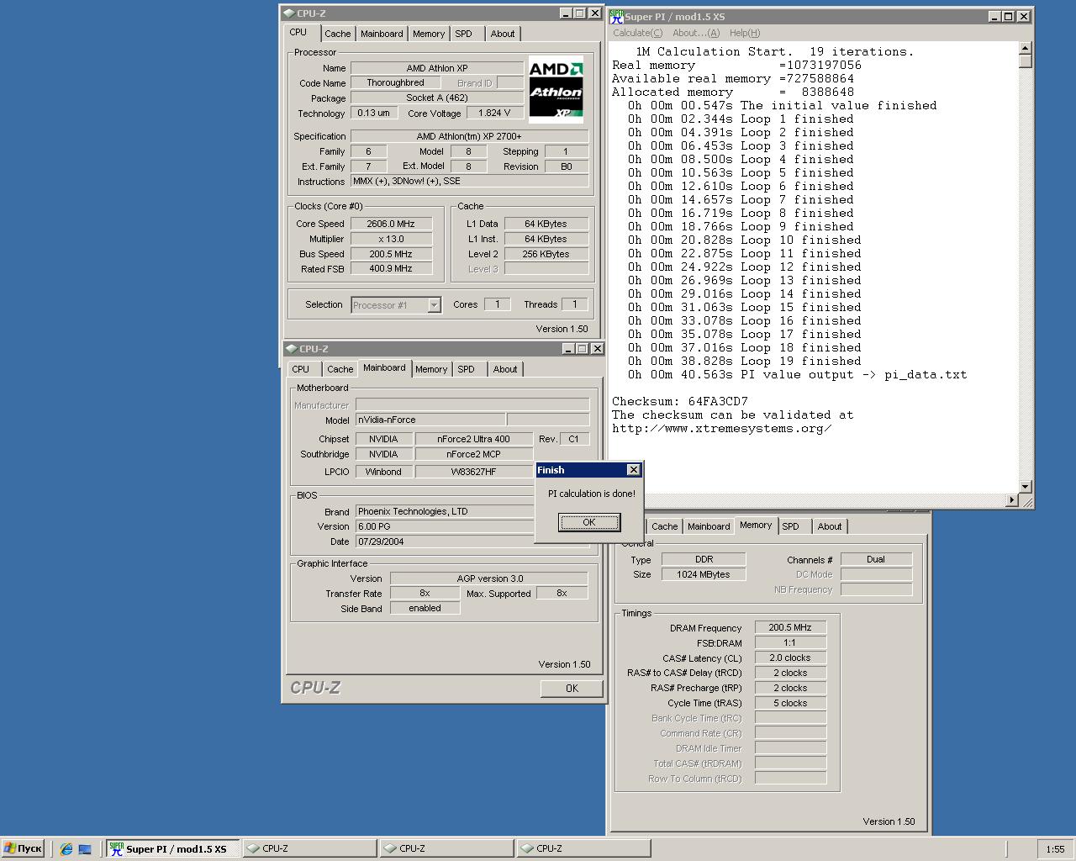Click the Multiplier value x 13.0
Image resolution: width=1076 pixels, height=861 pixels.
(391, 239)
